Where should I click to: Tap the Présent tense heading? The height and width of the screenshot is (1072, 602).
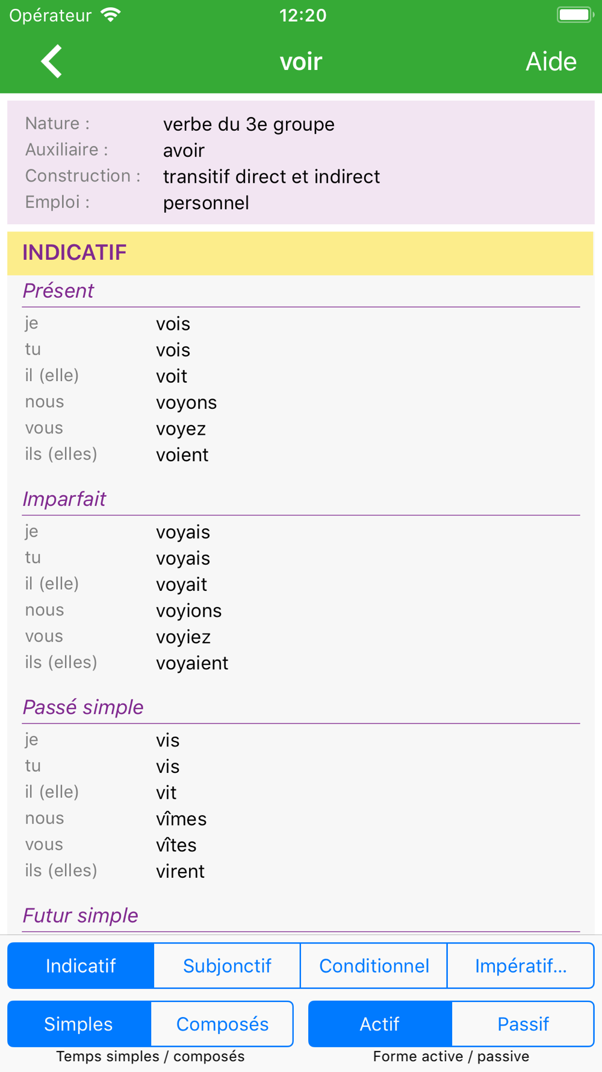58,291
